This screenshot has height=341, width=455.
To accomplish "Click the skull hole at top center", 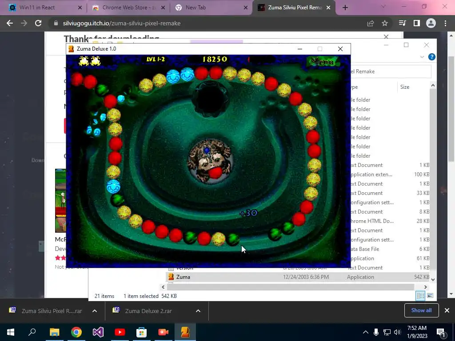I will click(x=210, y=99).
